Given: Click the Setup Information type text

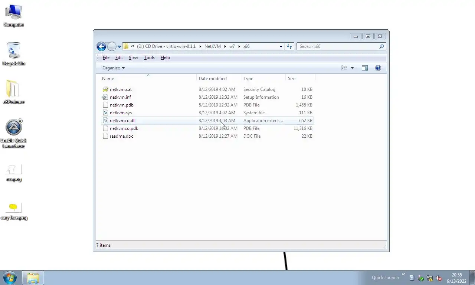Looking at the screenshot, I should point(261,97).
